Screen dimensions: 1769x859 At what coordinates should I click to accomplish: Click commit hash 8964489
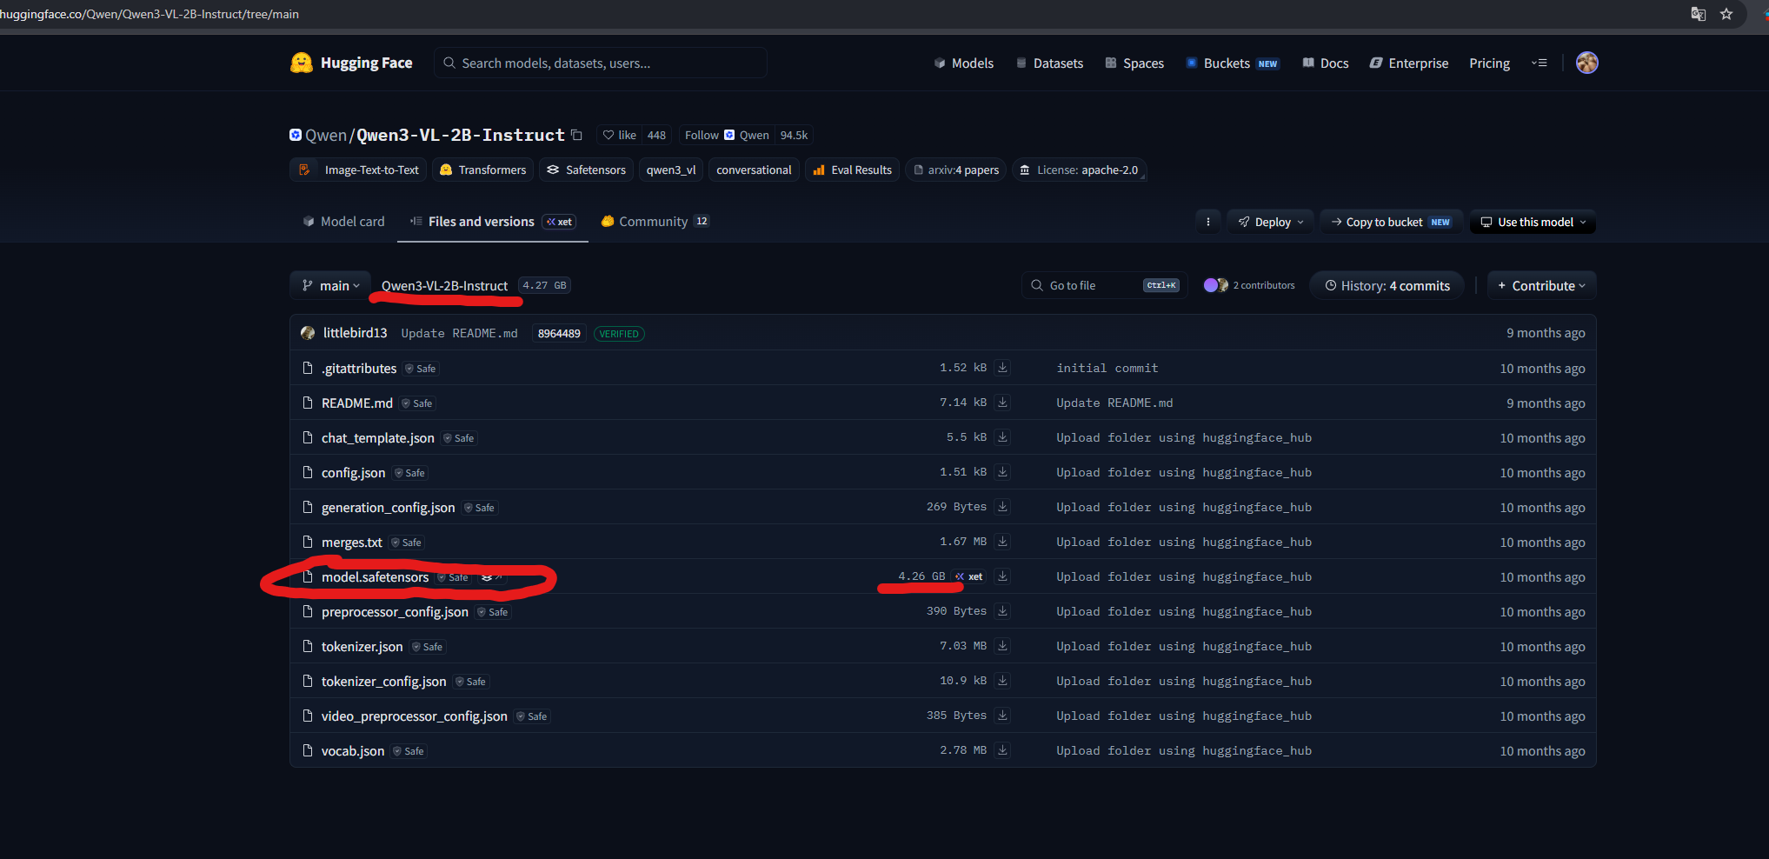point(559,333)
